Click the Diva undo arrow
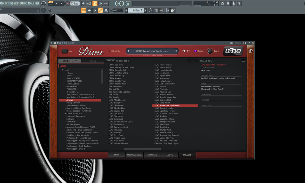The height and width of the screenshot is (183, 305). (183, 51)
